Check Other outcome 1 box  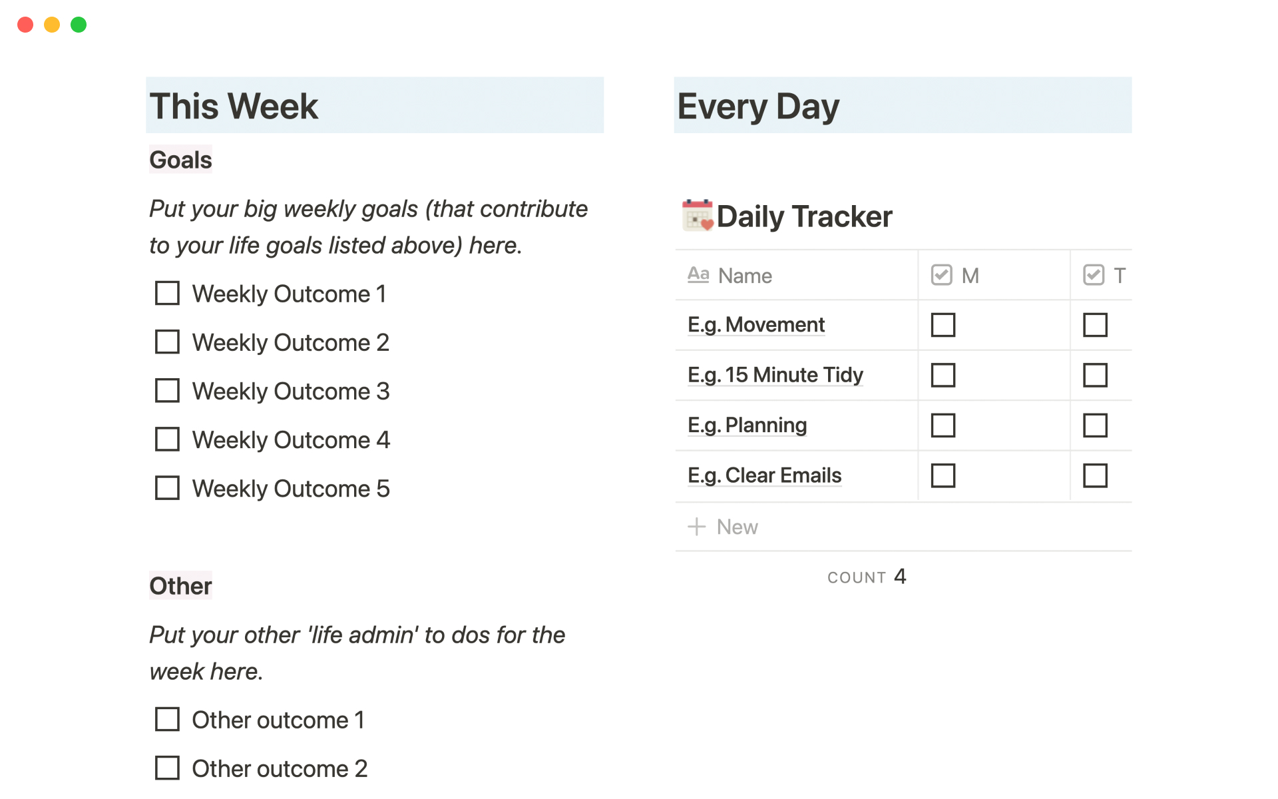click(167, 719)
